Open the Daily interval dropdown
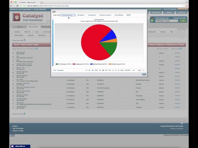Image resolution: width=198 pixels, height=148 pixels. coord(141,70)
